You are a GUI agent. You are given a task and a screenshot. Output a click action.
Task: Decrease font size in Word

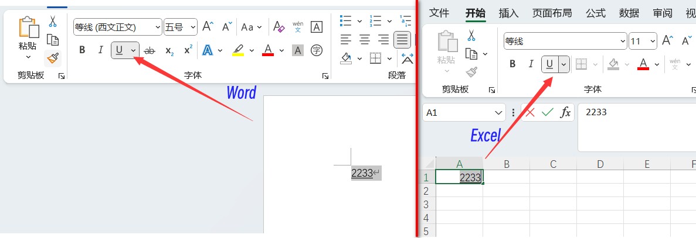point(228,26)
